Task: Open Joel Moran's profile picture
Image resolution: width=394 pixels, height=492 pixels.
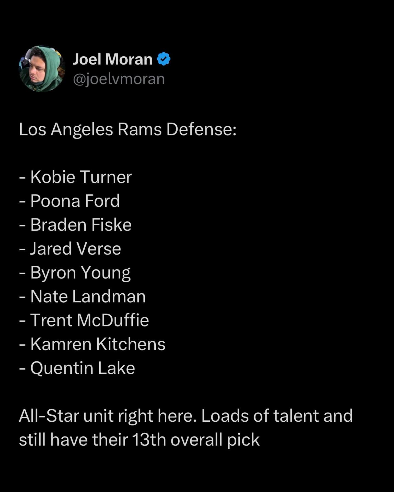Action: coord(42,69)
